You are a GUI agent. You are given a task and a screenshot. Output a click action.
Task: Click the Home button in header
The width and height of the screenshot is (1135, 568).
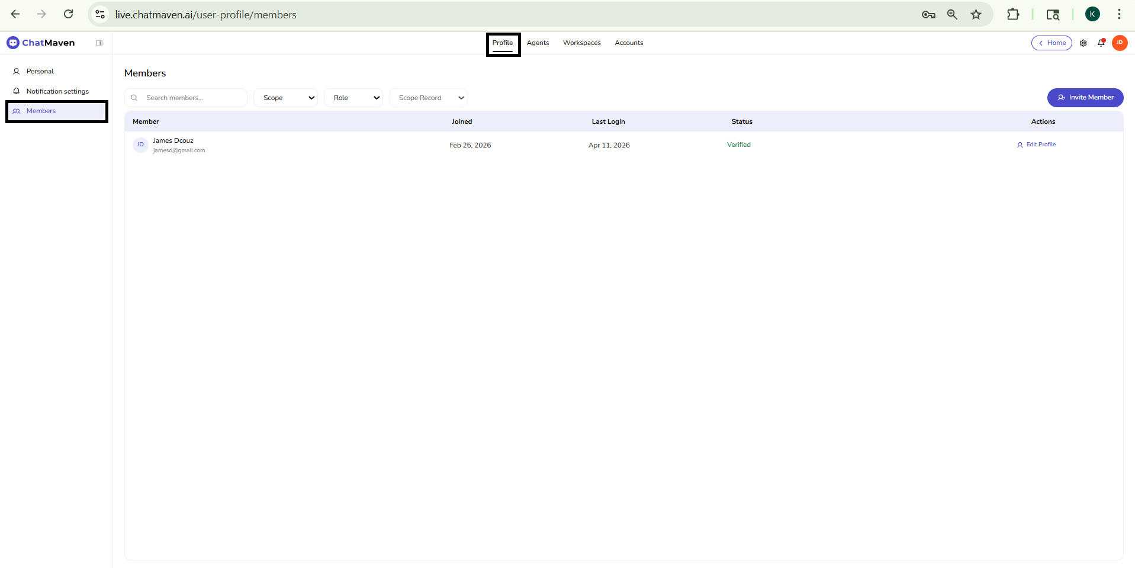click(x=1052, y=43)
